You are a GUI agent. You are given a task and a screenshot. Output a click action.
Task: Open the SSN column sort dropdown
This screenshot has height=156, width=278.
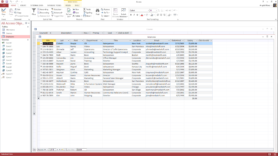click(x=54, y=40)
